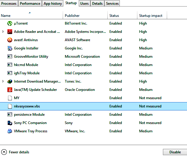Collapse view with Fewer details arrow icon
This screenshot has width=187, height=156.
(x=4, y=152)
